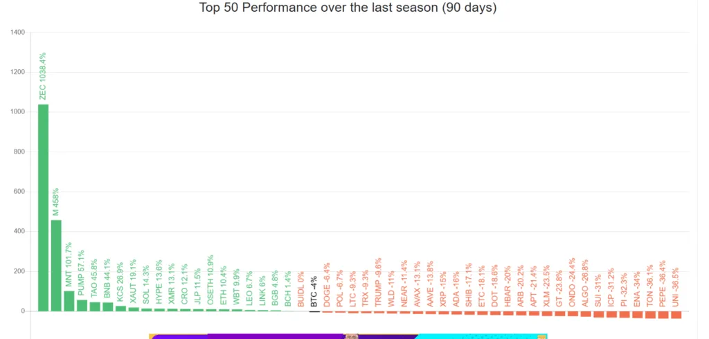Screen dimensions: 709x339
Task: Click the chart title text
Action: 348,8
